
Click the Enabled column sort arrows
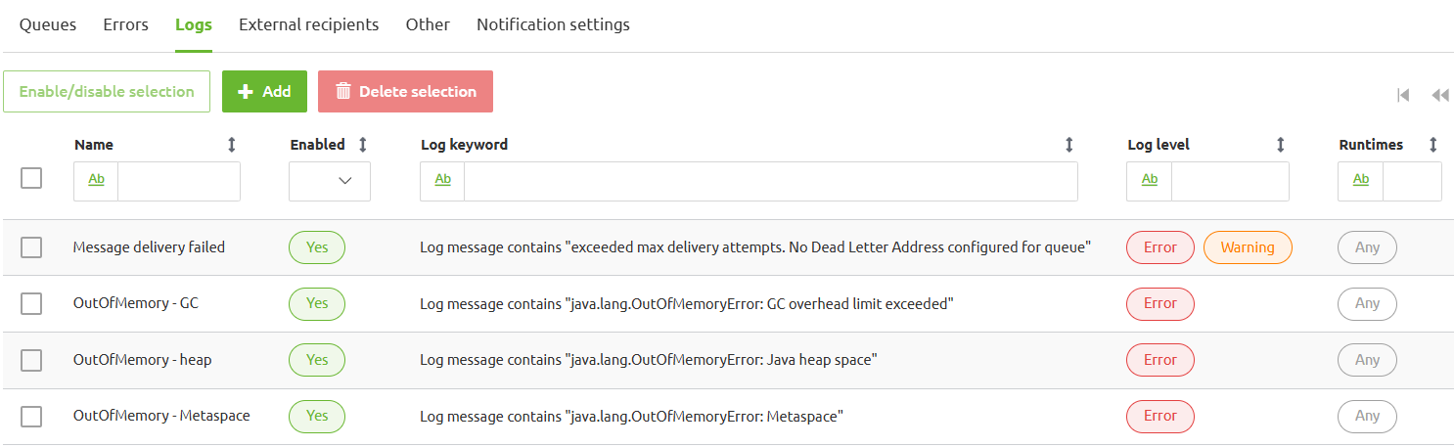click(x=363, y=145)
